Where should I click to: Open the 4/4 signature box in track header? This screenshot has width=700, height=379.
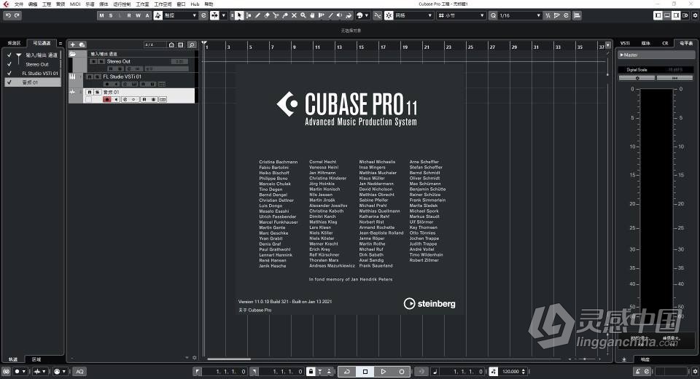(x=155, y=44)
